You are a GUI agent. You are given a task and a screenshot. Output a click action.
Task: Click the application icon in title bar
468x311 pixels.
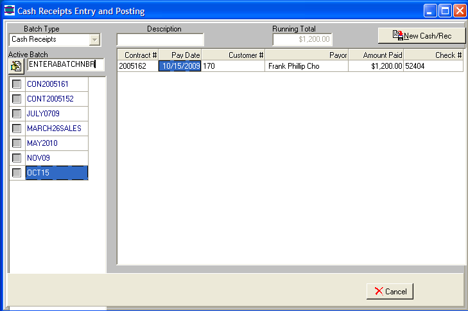[x=9, y=11]
